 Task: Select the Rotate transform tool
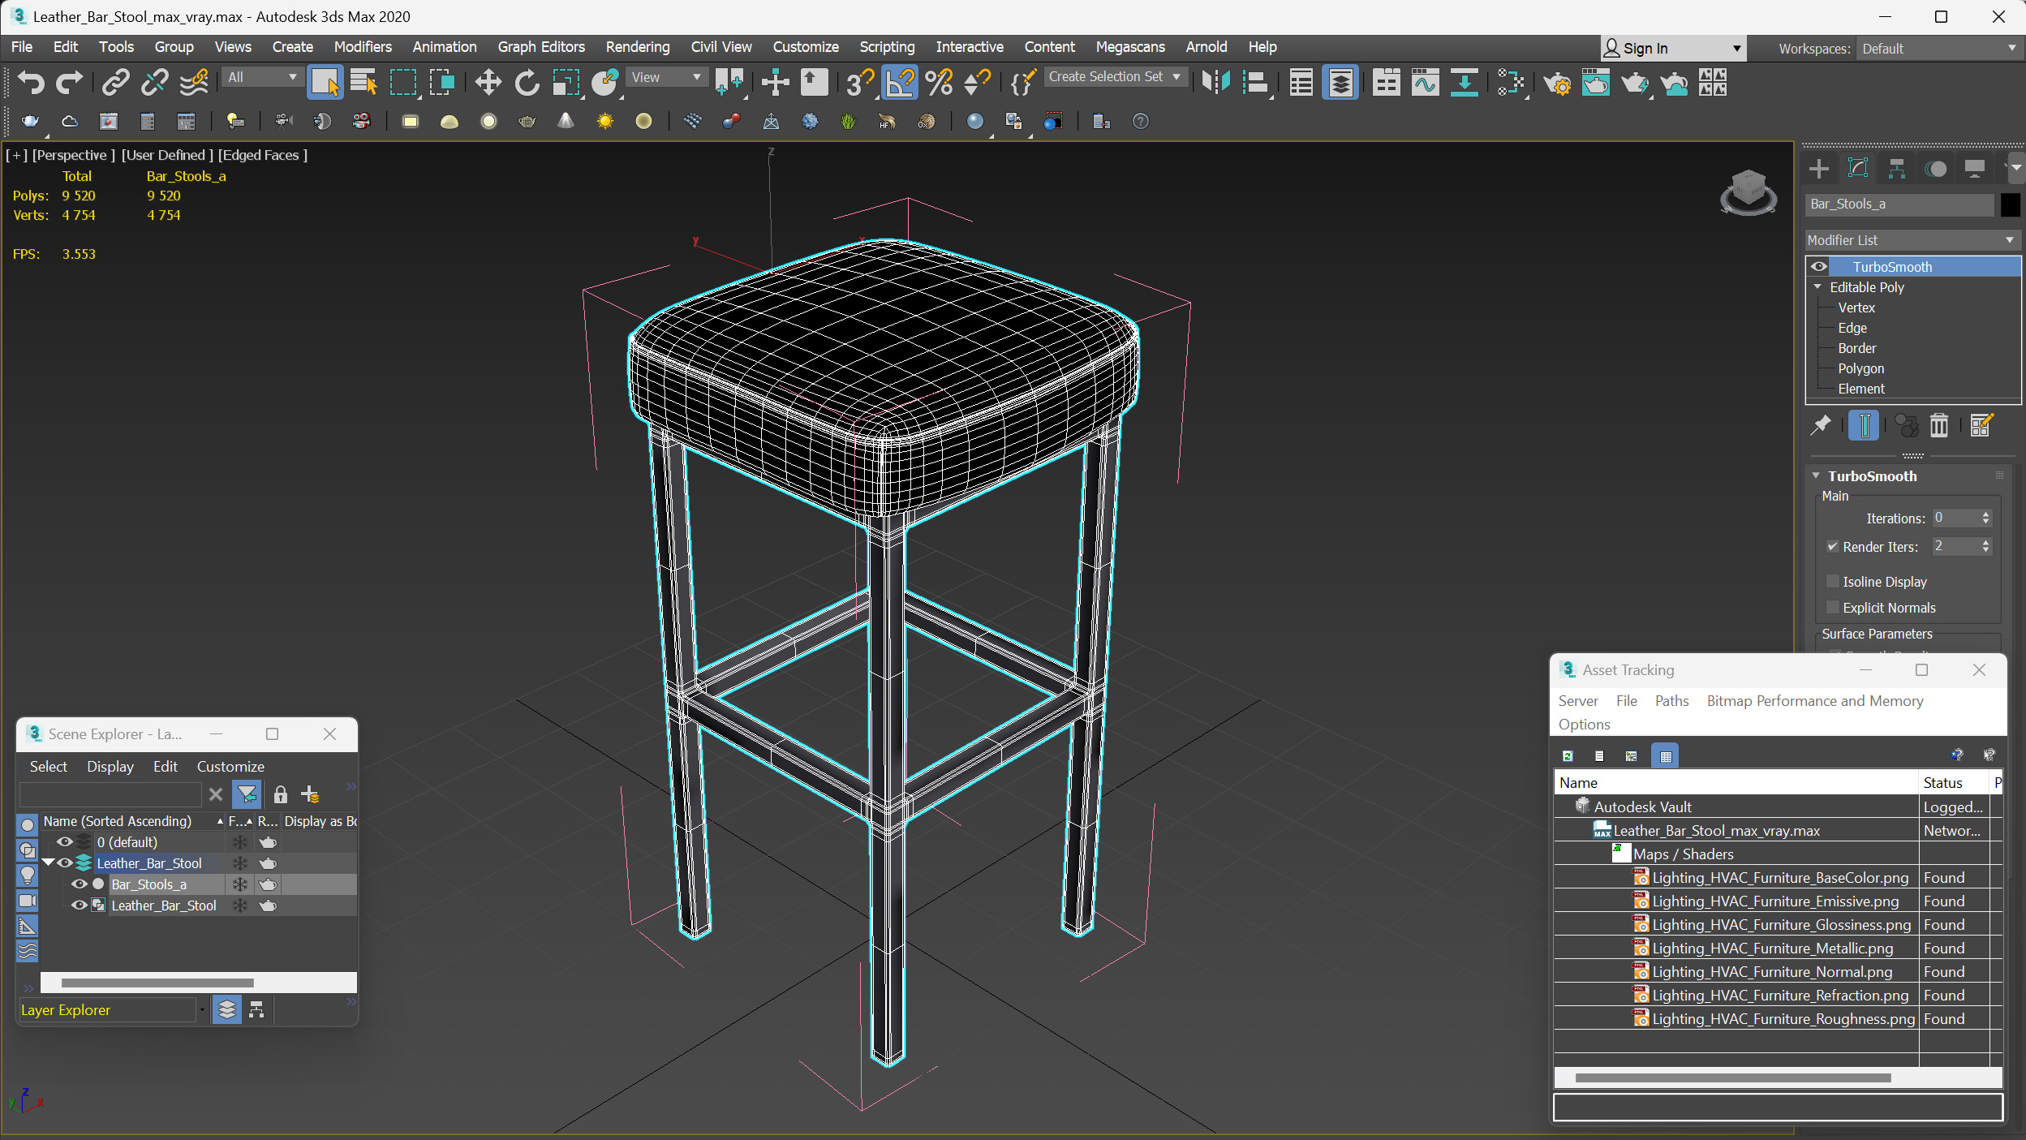527,82
